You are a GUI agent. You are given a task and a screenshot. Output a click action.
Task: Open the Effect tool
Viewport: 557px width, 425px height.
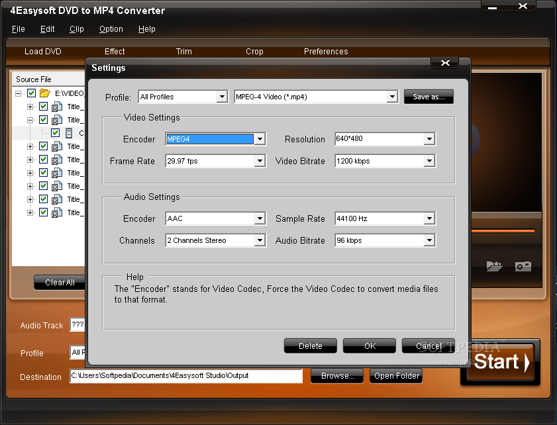click(x=115, y=52)
